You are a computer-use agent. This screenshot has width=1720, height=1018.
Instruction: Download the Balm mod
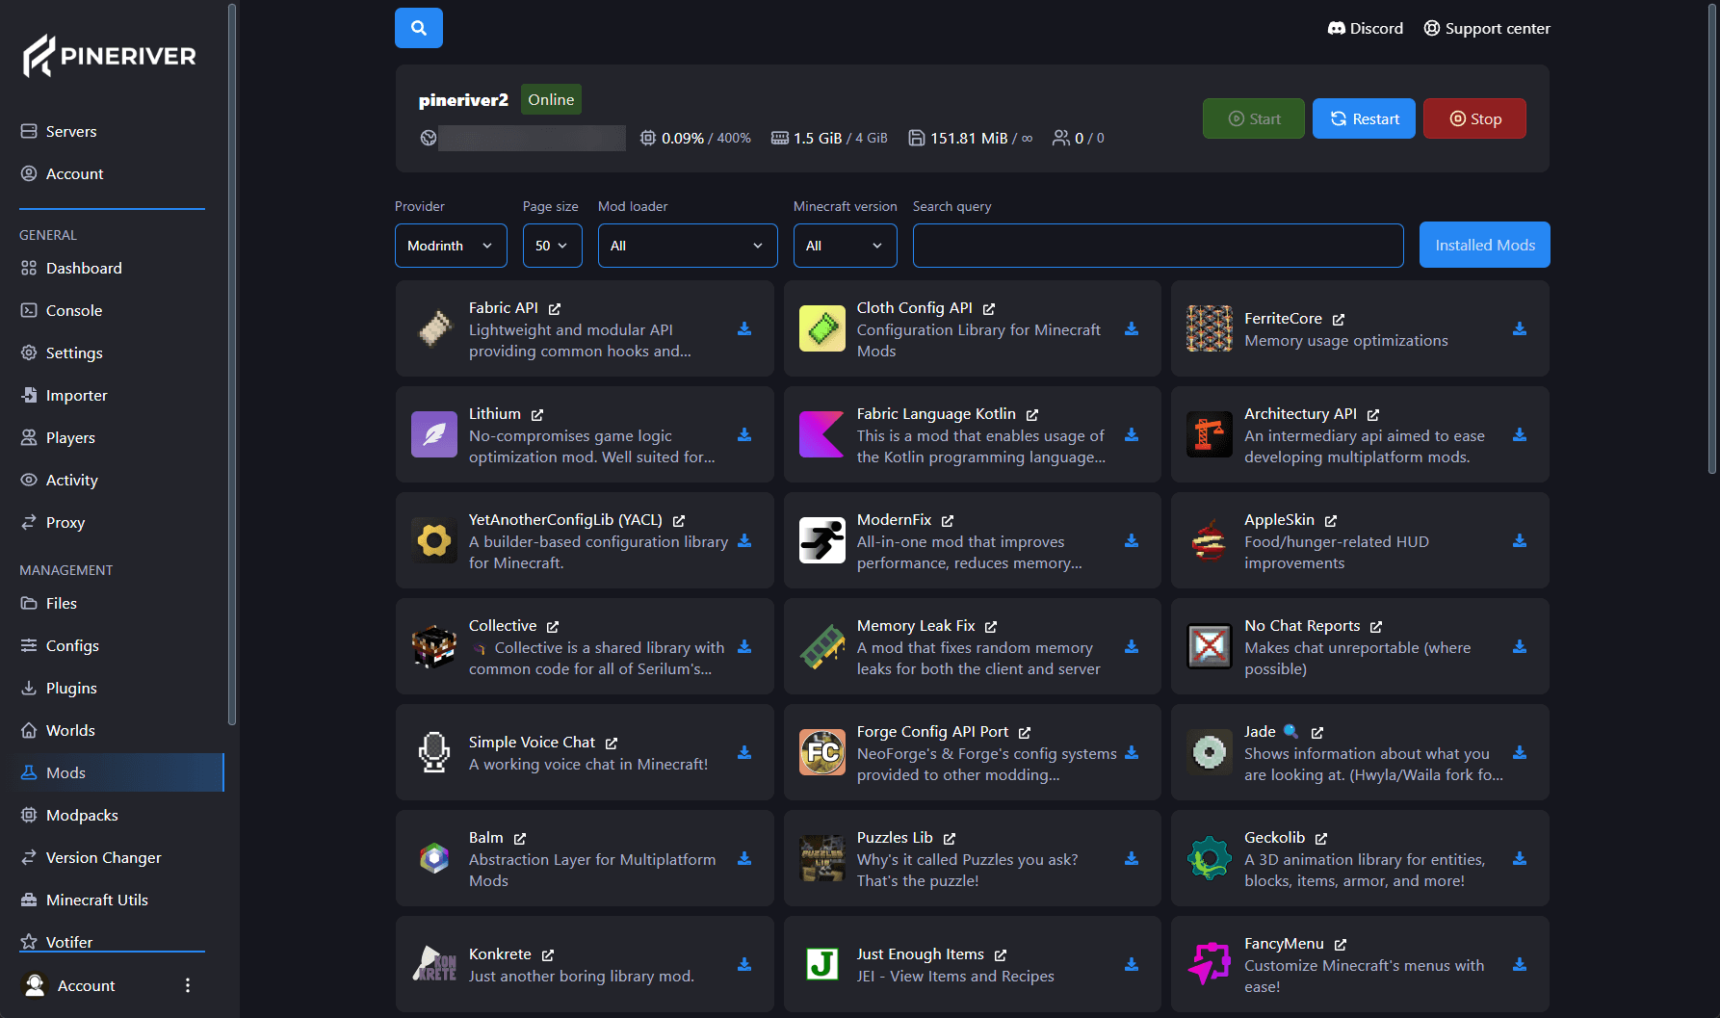point(744,858)
